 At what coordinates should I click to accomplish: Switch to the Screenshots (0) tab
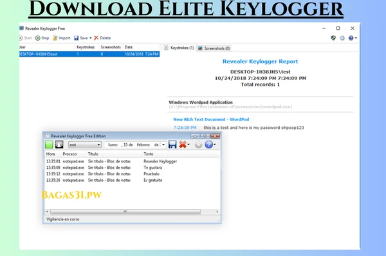tap(214, 48)
